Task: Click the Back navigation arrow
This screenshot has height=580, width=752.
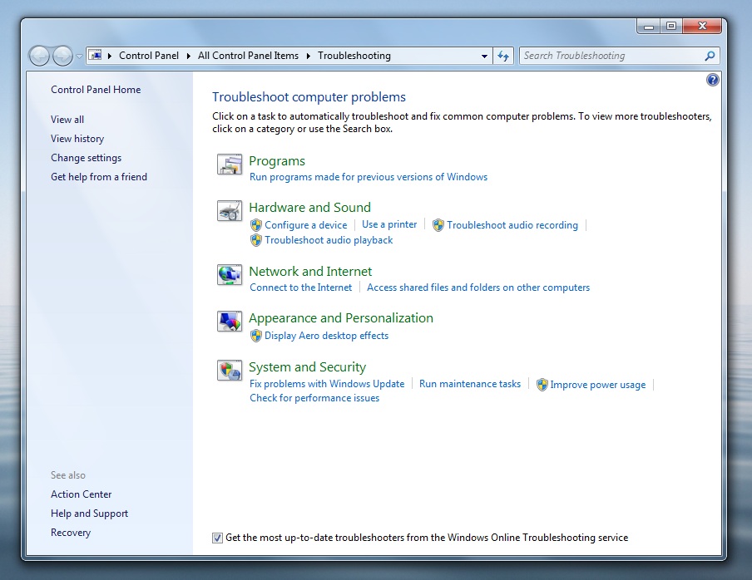Action: pyautogui.click(x=39, y=56)
